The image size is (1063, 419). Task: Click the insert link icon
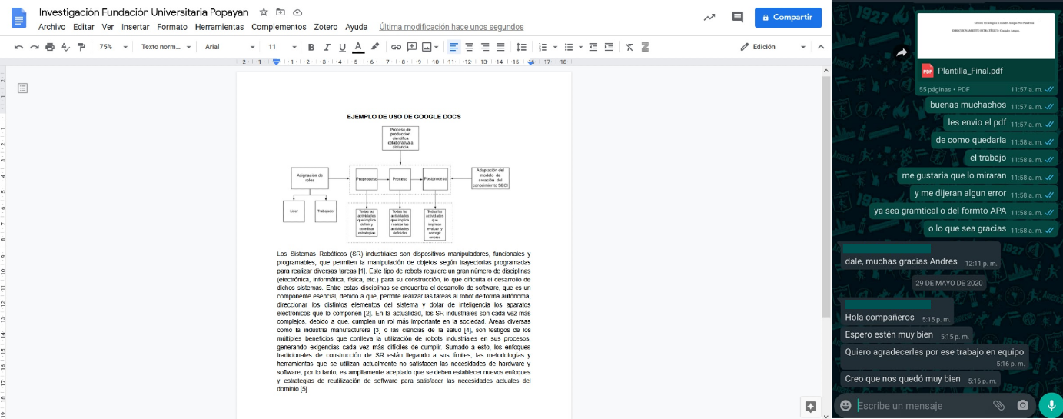pyautogui.click(x=396, y=47)
